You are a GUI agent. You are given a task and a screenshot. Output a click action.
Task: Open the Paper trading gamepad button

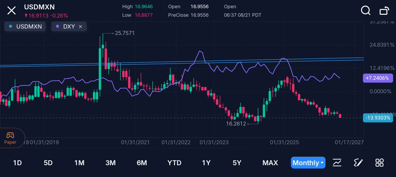point(11,138)
